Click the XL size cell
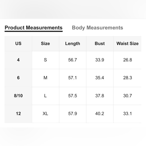This screenshot has height=146, width=146. coord(45,114)
